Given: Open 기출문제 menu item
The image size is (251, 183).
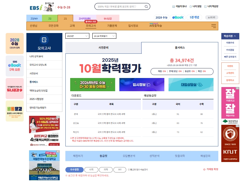Looking at the screenshot, I should click(112, 25).
